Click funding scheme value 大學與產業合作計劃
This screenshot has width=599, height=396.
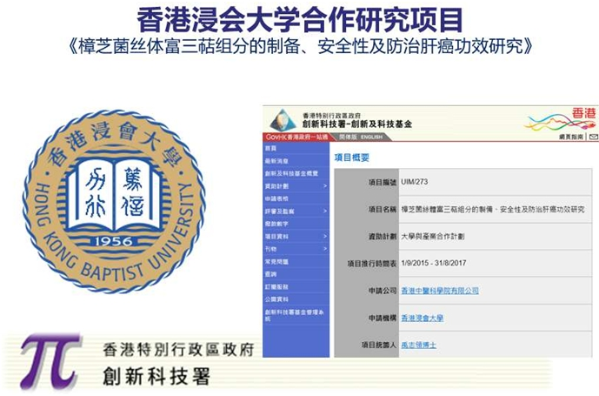(432, 237)
